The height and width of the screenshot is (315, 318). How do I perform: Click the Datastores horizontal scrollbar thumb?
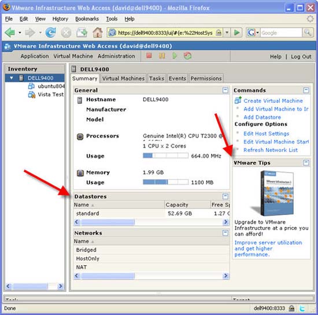(x=108, y=223)
